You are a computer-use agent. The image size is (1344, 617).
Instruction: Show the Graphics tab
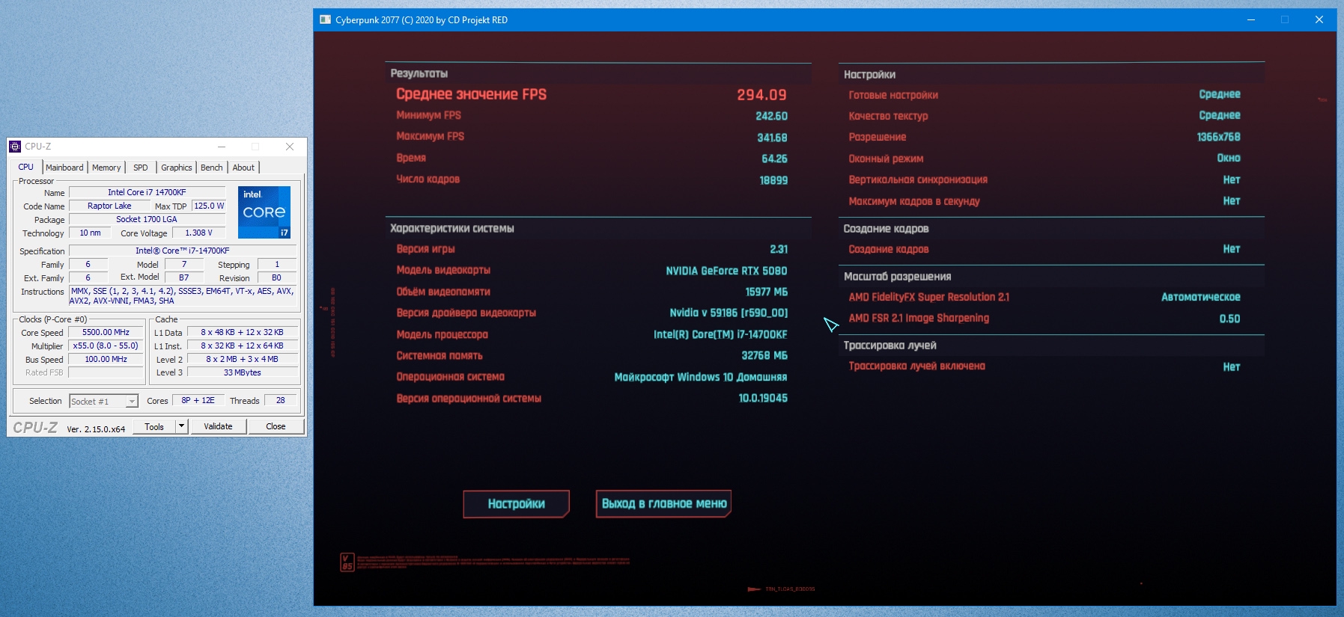click(x=177, y=168)
